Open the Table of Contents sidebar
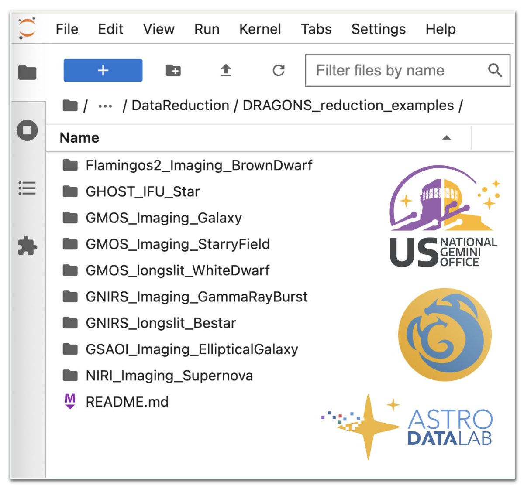This screenshot has width=524, height=492. (x=27, y=188)
